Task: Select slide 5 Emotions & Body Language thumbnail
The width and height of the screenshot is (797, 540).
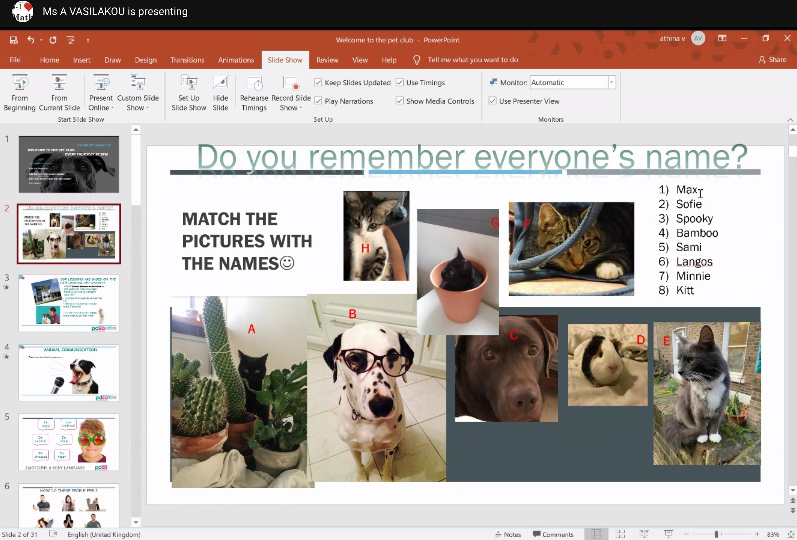Action: [68, 442]
